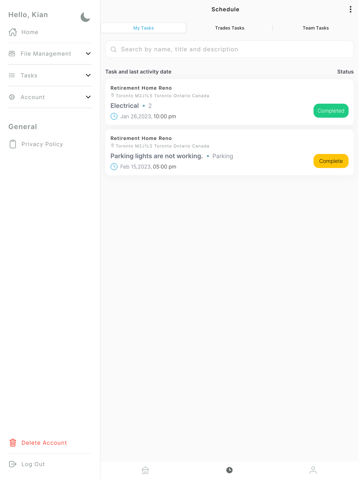359x479 pixels.
Task: Open profile icon in bottom bar
Action: [313, 470]
